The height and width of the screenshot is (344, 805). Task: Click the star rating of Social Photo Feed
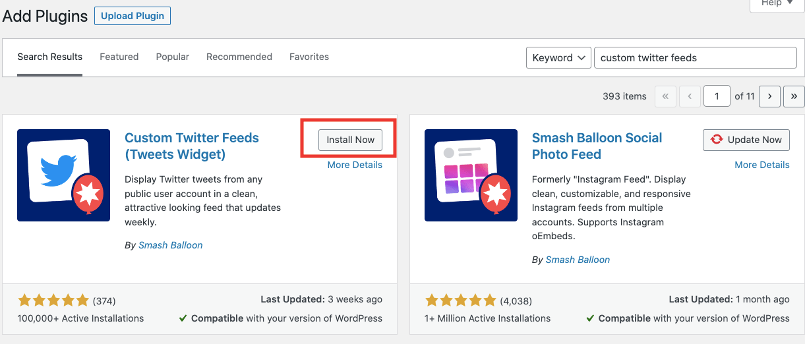tap(461, 301)
